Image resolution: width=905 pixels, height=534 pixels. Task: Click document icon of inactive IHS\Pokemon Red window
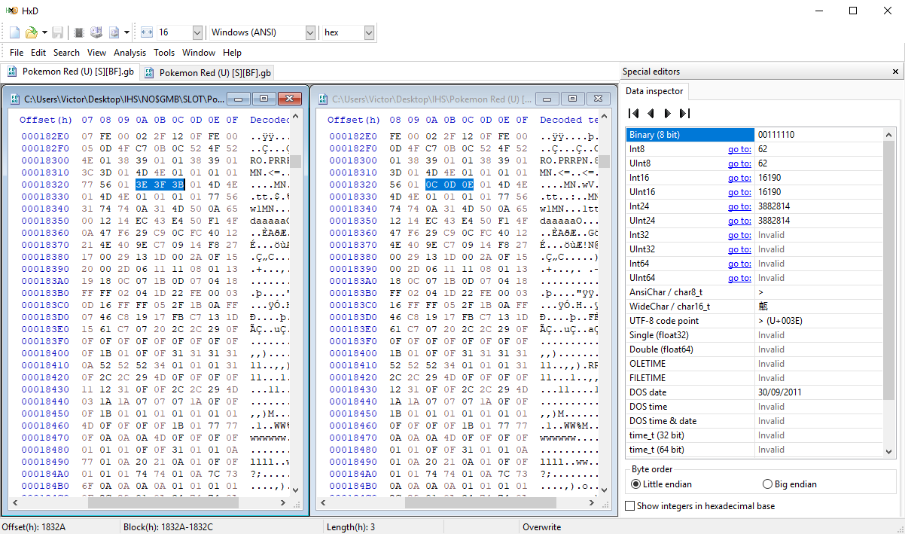(x=322, y=99)
